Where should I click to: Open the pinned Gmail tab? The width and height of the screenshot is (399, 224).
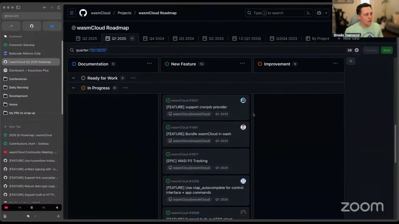[11, 26]
